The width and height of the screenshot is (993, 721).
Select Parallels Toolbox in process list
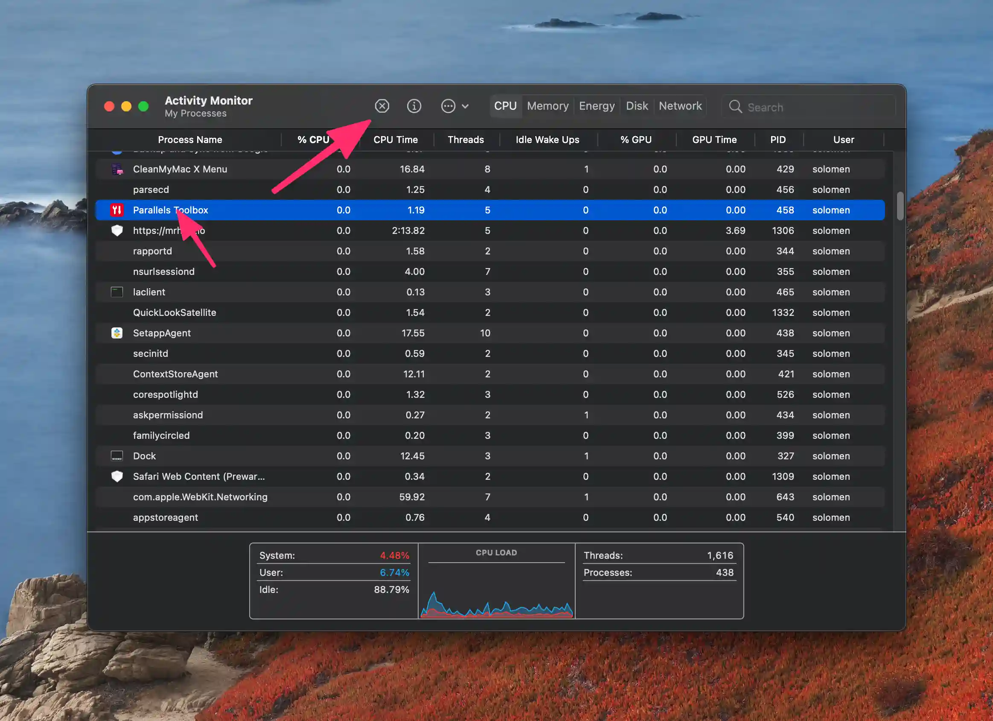pos(170,210)
